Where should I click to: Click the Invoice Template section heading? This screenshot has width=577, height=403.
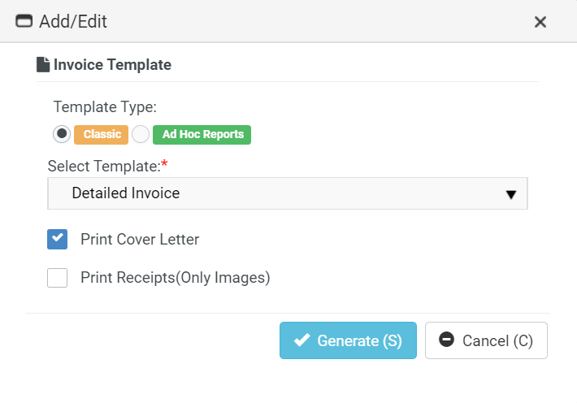point(113,65)
